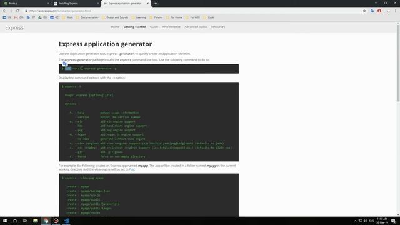This screenshot has width=400, height=225.
Task: Open a new browser tab
Action: [156, 4]
